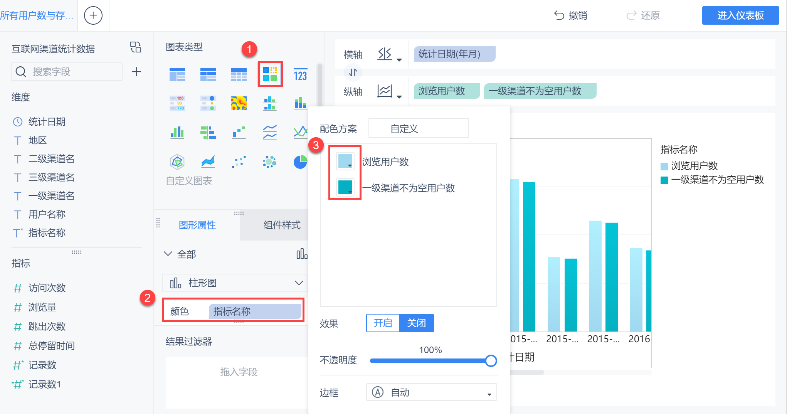Click the swap horizontal and vertical axes icon
This screenshot has height=414, width=787.
click(x=353, y=72)
